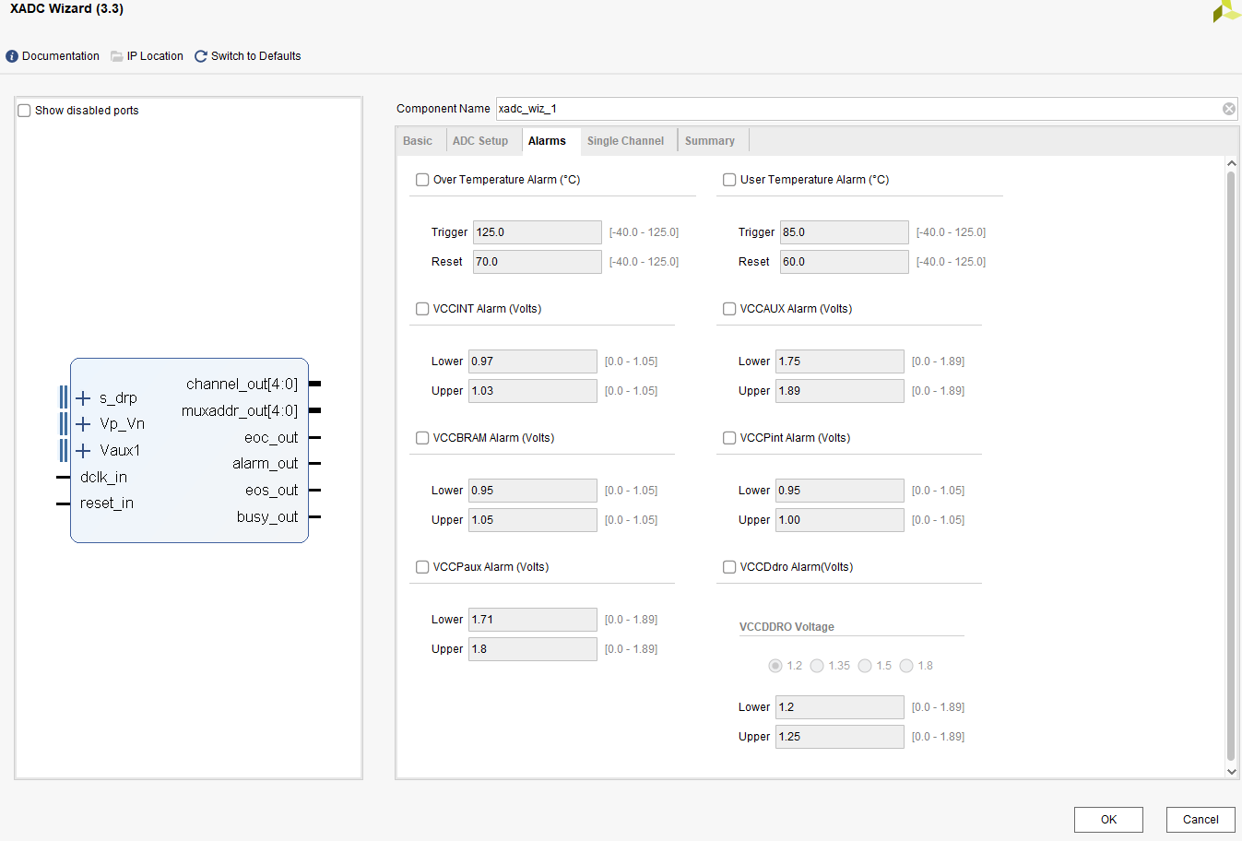Switch to the ADC Setup tab
Screen dimensions: 1242x841
pyautogui.click(x=479, y=141)
